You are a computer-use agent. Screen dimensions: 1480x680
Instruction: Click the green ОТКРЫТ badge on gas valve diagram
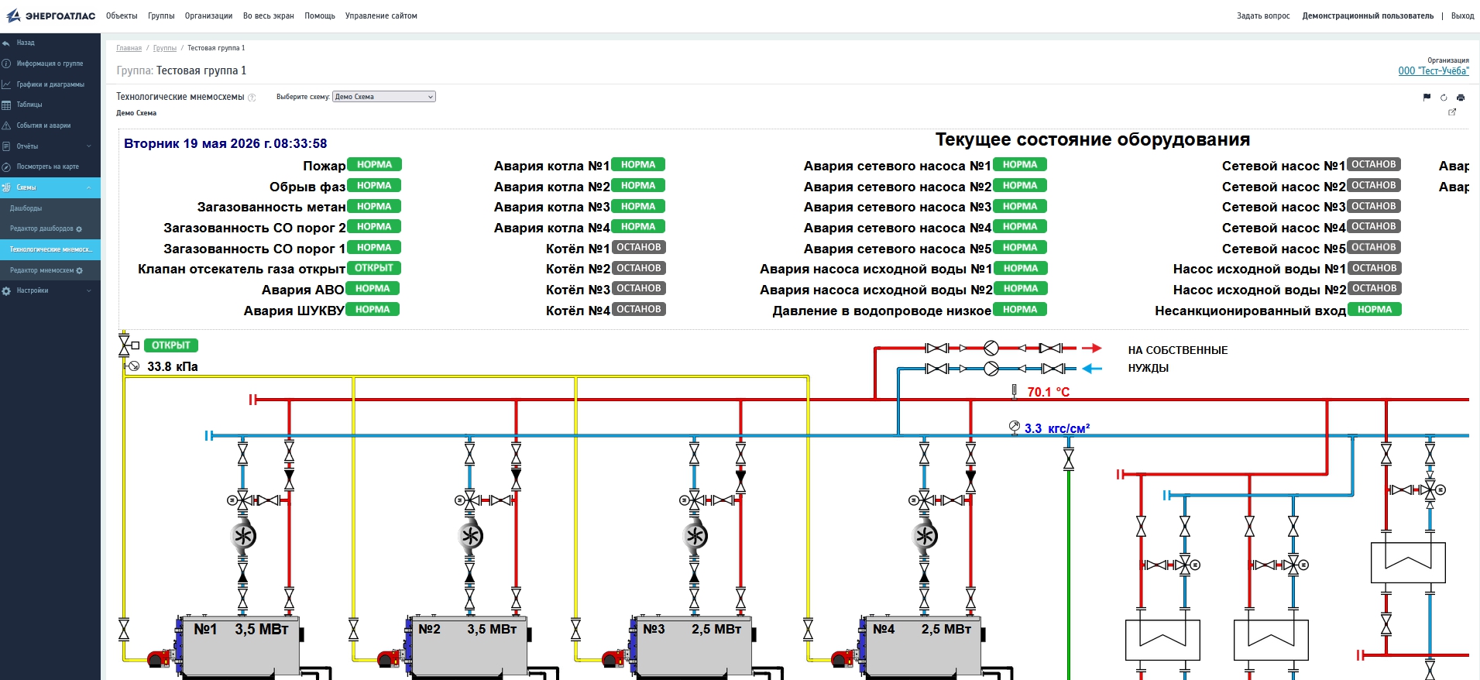tap(171, 345)
